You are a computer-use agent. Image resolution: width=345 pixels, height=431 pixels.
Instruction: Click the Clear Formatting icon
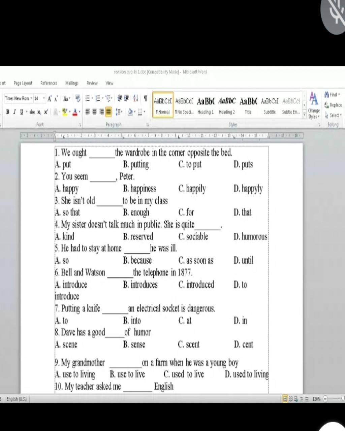tap(77, 98)
